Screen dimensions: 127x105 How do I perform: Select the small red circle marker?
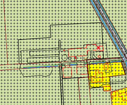click(64, 50)
